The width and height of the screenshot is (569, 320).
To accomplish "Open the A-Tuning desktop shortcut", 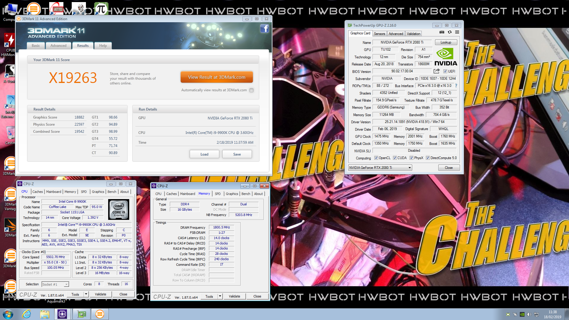I will [x=9, y=73].
